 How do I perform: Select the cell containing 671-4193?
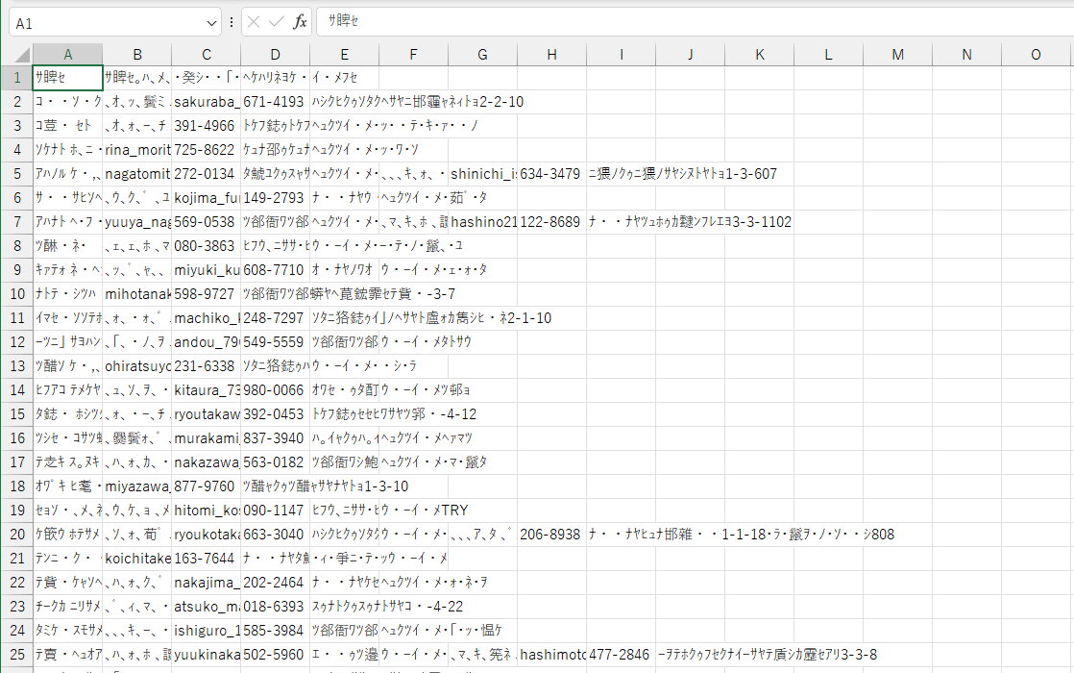(x=275, y=101)
